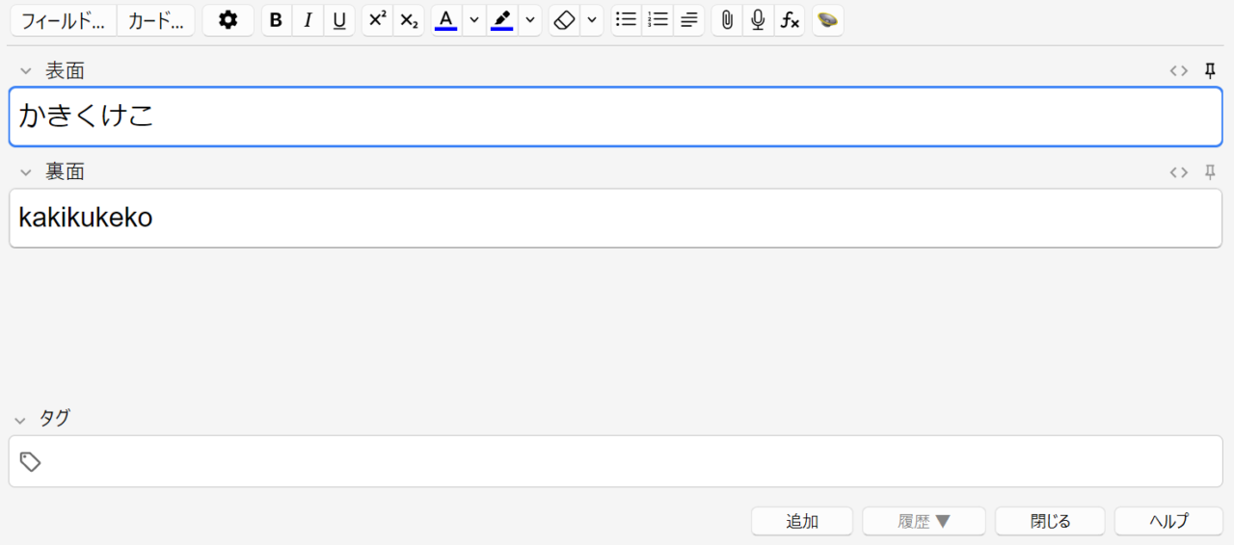Apply the current text color swatch
The width and height of the screenshot is (1234, 545).
445,20
